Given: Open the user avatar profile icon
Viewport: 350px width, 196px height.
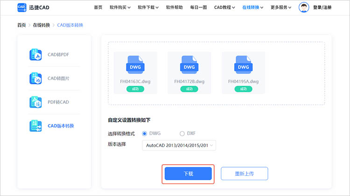Looking at the screenshot, I should pyautogui.click(x=304, y=7).
